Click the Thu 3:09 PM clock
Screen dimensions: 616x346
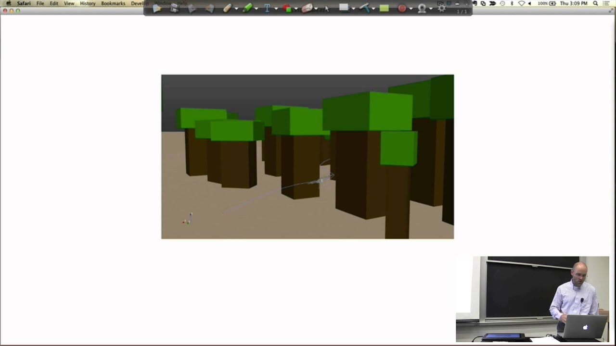tap(574, 3)
